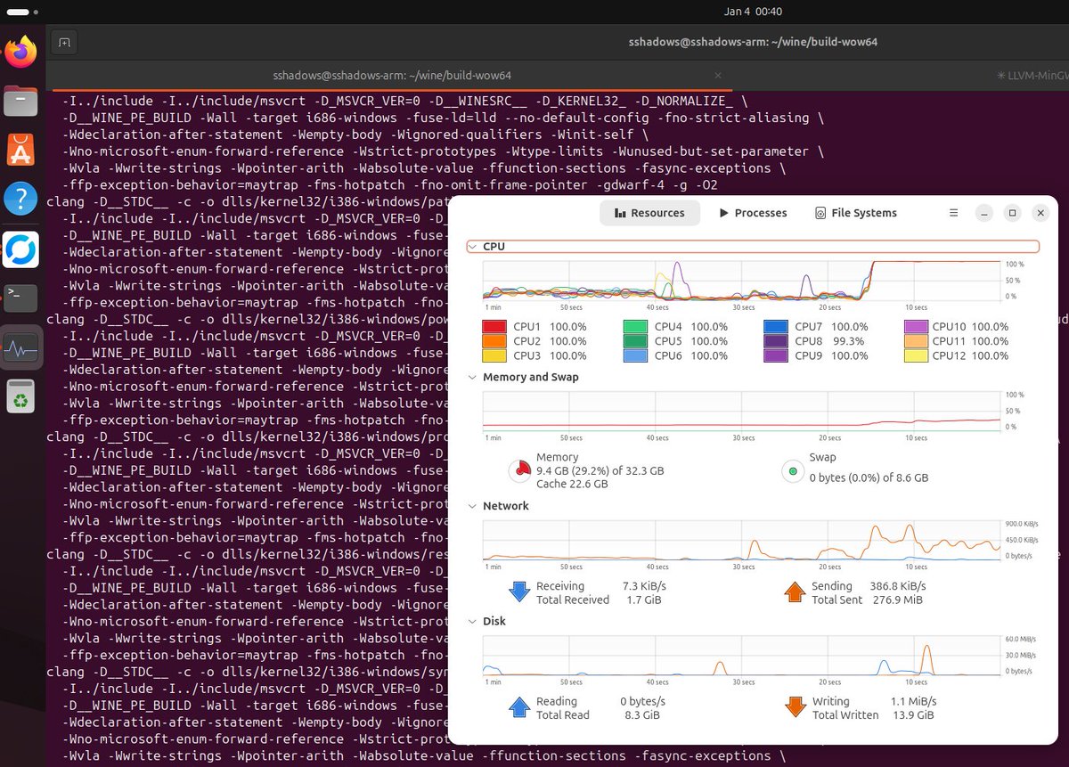
Task: Switch to the Processes tab
Action: pyautogui.click(x=753, y=213)
